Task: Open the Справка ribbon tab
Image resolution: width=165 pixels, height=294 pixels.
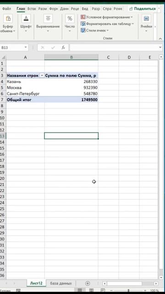Action: 107,9
